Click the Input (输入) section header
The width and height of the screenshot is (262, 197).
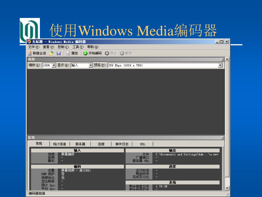pyautogui.click(x=77, y=150)
